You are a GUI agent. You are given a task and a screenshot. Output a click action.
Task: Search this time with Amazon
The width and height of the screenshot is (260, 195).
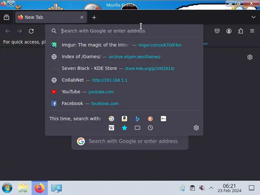pyautogui.click(x=124, y=119)
